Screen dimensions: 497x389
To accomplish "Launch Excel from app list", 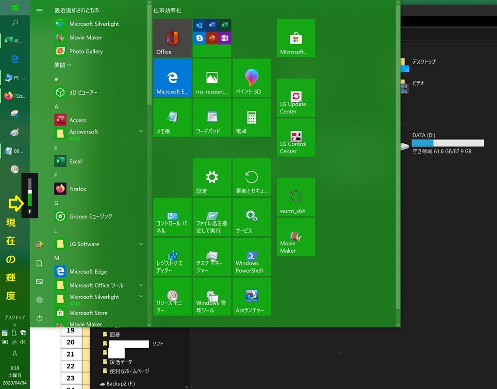I will click(99, 161).
